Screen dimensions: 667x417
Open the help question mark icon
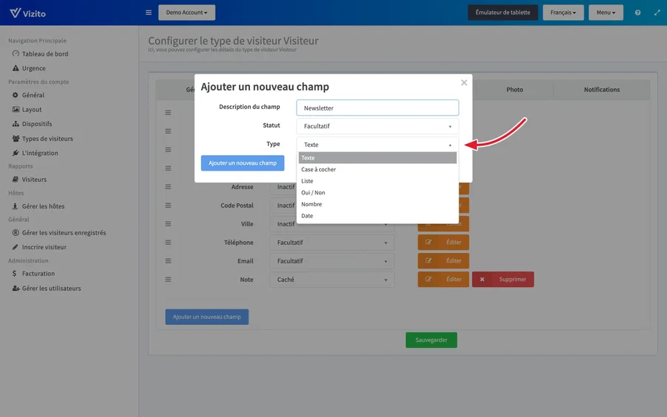coord(637,13)
